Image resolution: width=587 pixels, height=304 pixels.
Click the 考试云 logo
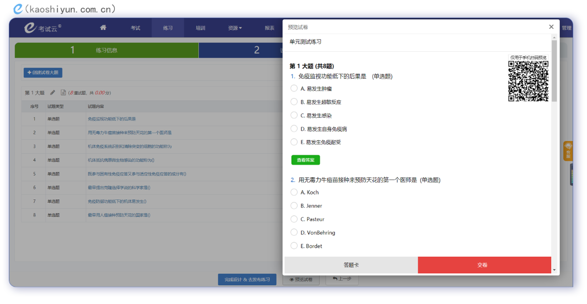(x=43, y=28)
